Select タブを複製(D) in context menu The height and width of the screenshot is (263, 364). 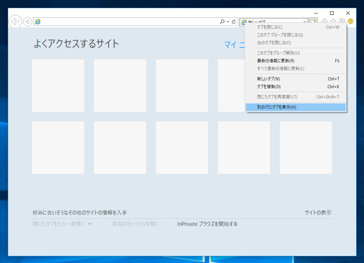click(x=296, y=87)
